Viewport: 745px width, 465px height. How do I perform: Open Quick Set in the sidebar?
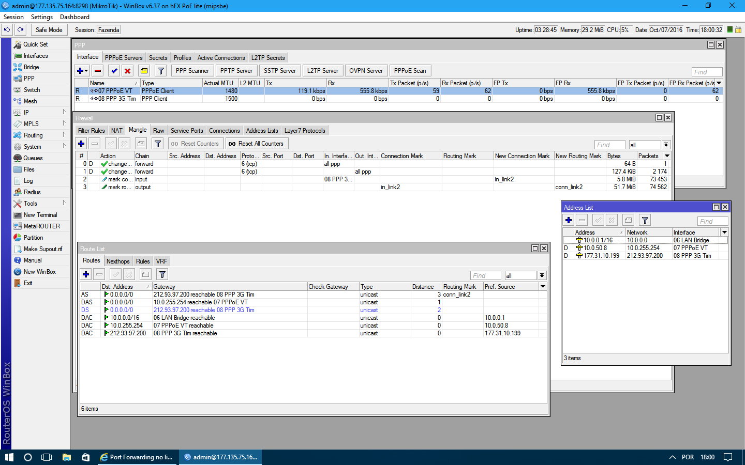tap(36, 44)
